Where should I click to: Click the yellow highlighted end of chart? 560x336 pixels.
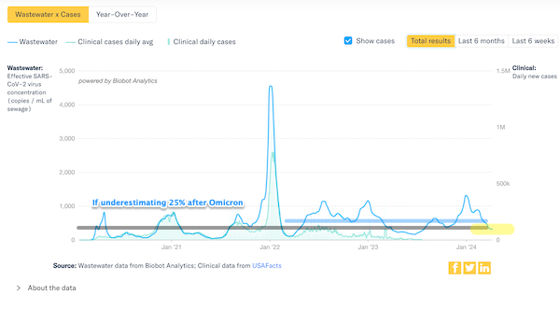492,229
